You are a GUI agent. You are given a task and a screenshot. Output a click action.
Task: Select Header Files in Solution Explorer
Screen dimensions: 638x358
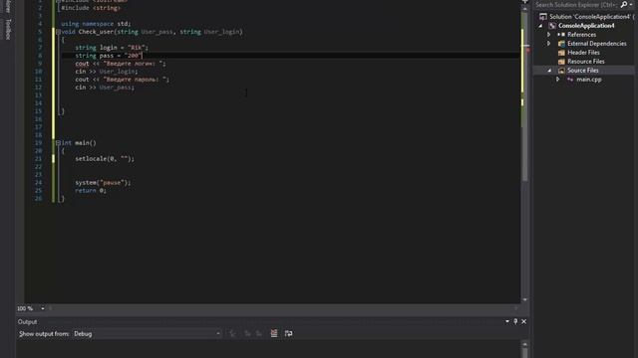(583, 53)
